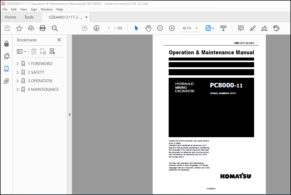Image resolution: width=291 pixels, height=195 pixels.
Task: Open the Sign document tool
Action: [265, 28]
